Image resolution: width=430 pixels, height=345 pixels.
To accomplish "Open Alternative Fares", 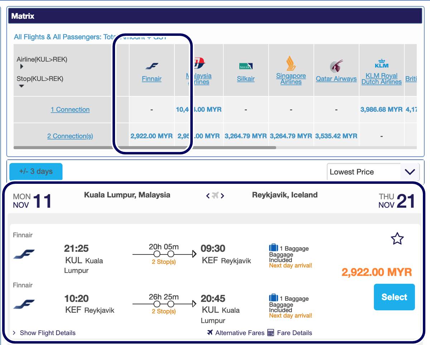I will pyautogui.click(x=236, y=333).
